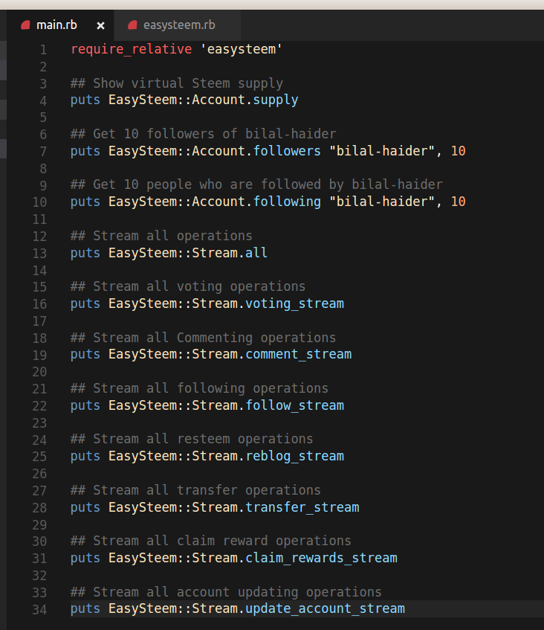Click the 'voting_stream' method
Image resolution: width=544 pixels, height=630 pixels.
click(294, 303)
